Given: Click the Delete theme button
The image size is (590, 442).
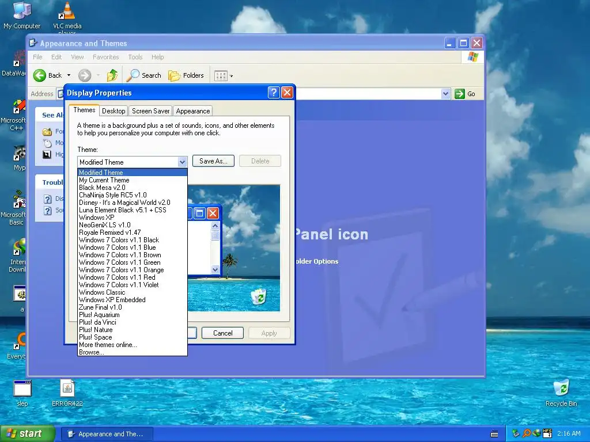Looking at the screenshot, I should (260, 161).
